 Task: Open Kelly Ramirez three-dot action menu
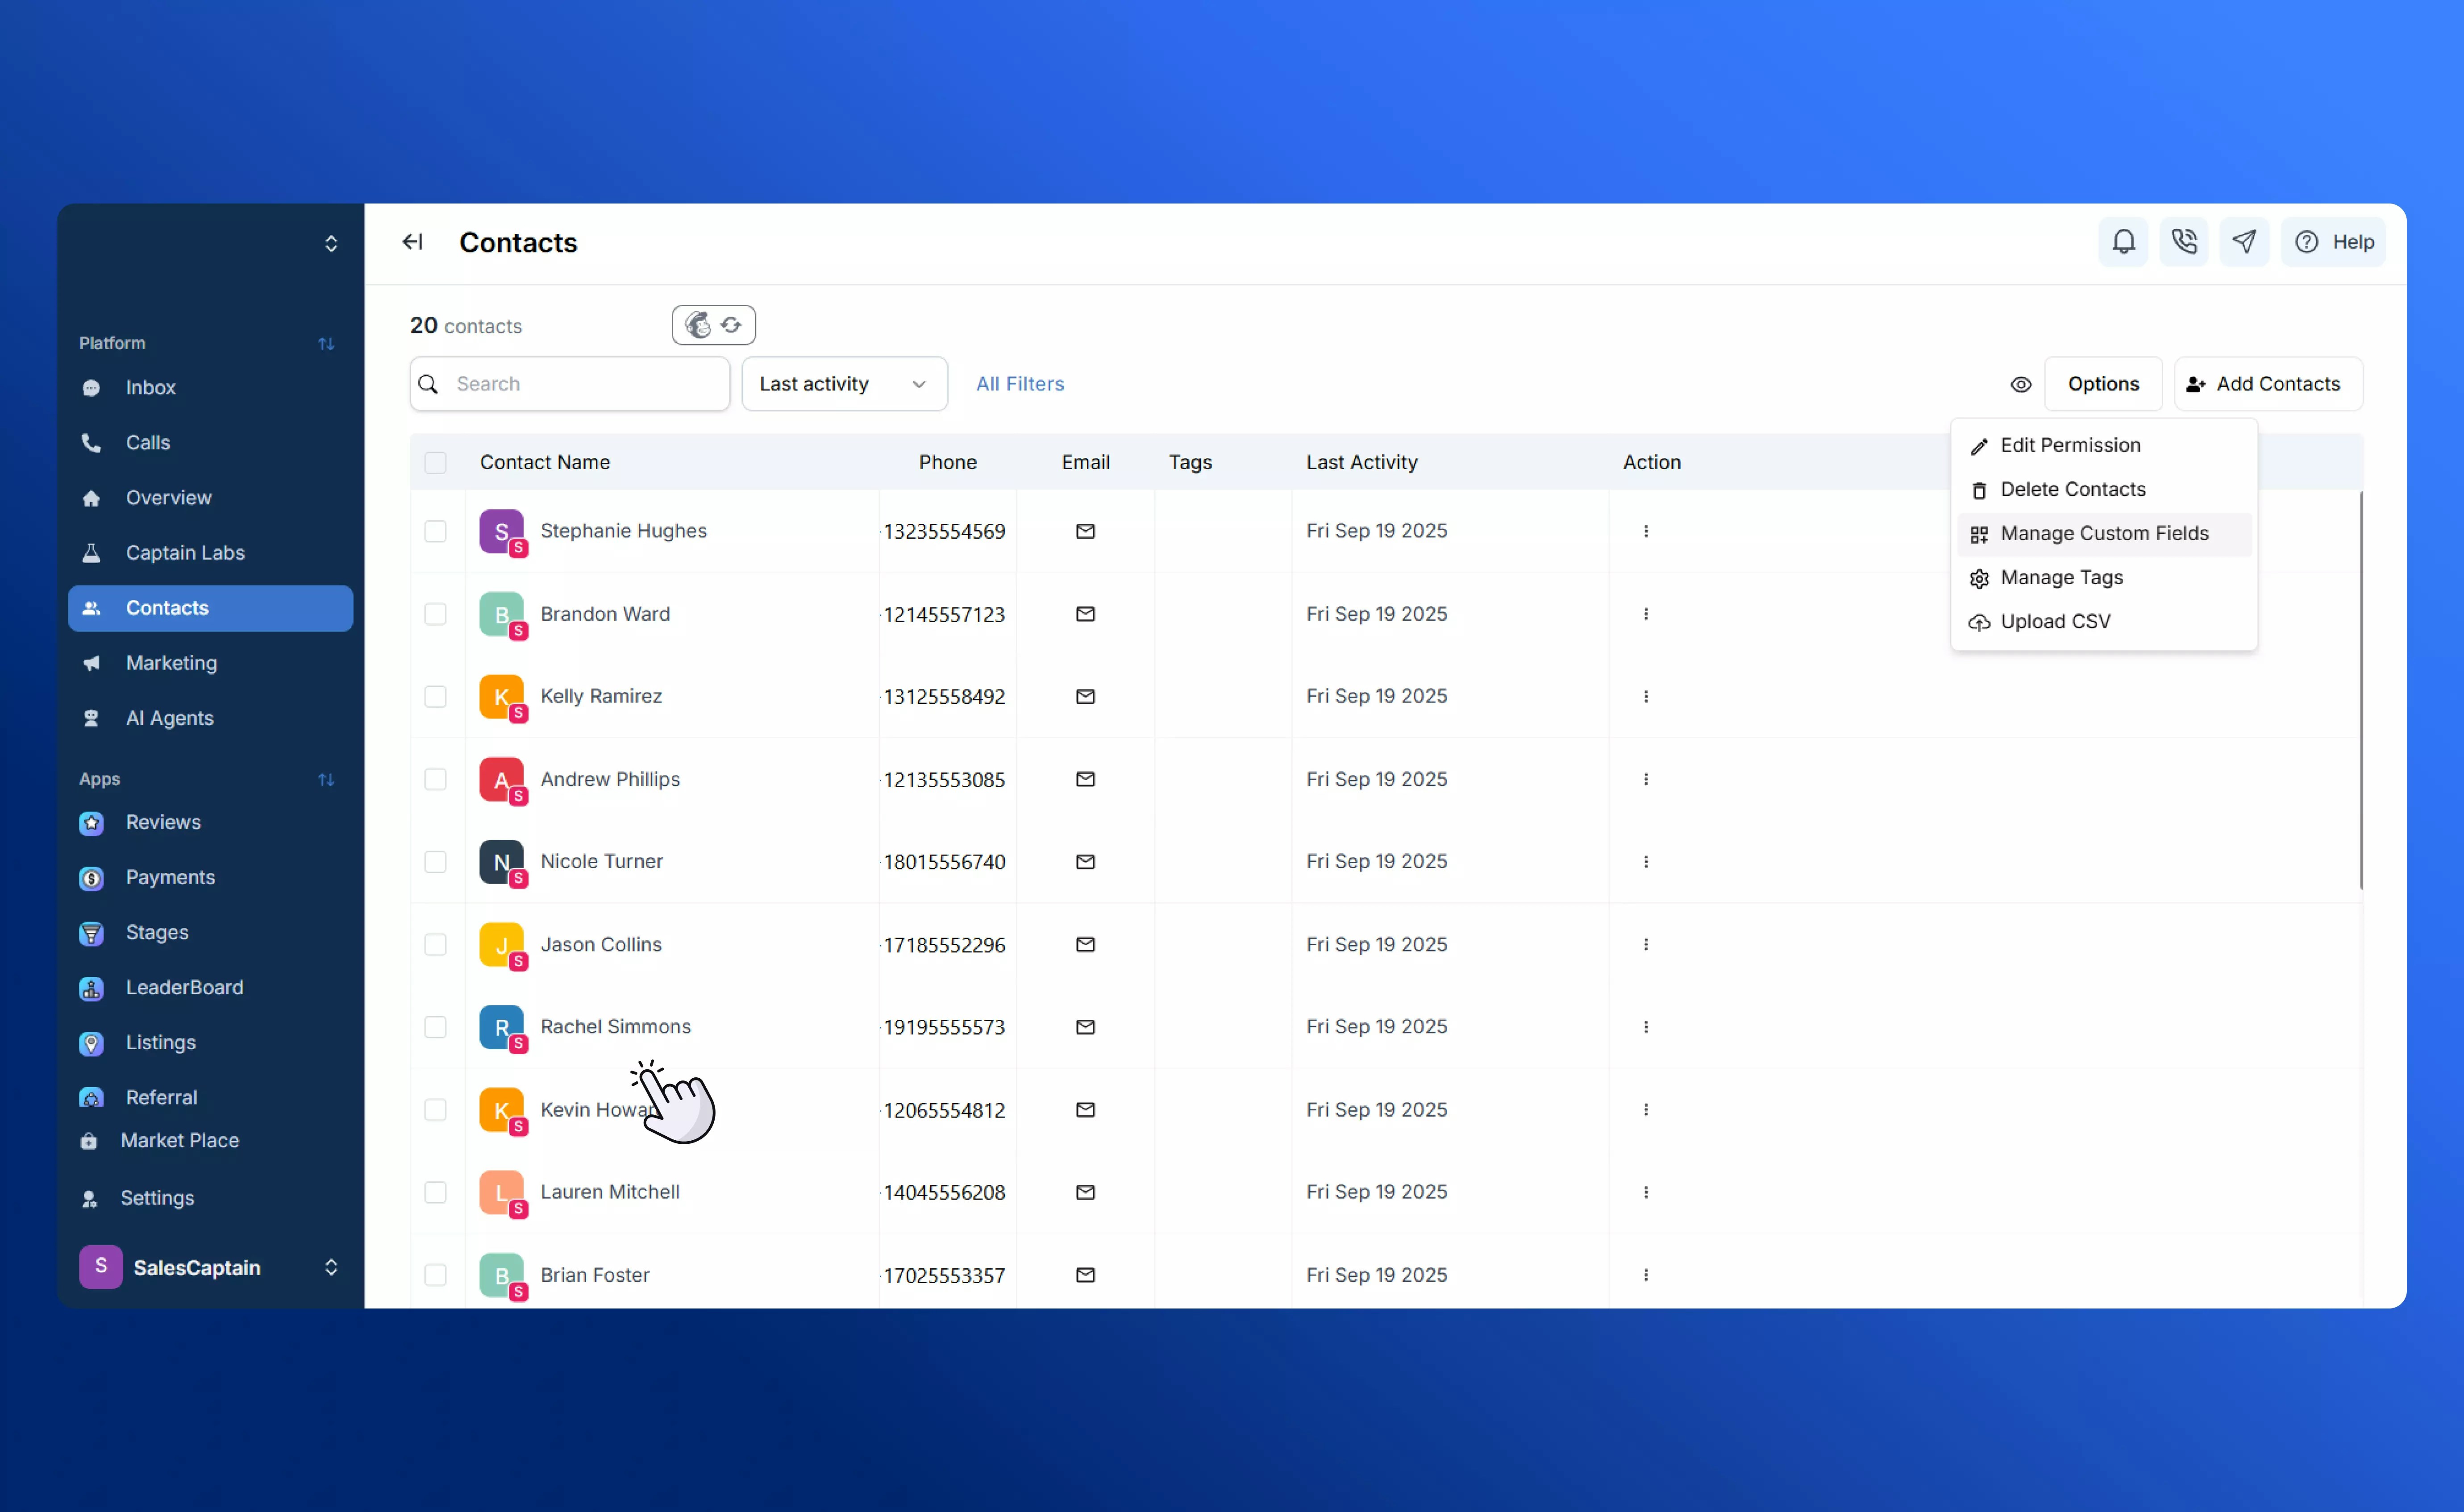click(1645, 696)
